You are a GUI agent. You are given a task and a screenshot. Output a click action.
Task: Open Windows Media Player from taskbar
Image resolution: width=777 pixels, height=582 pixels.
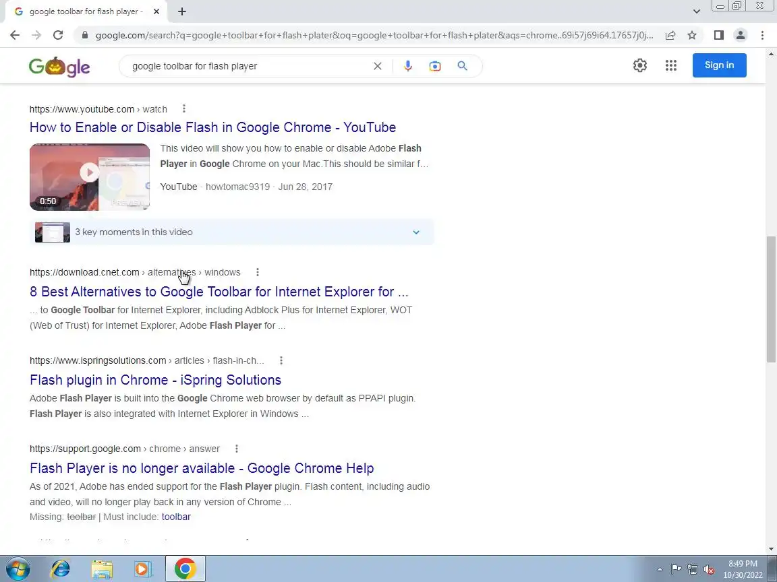pos(143,569)
